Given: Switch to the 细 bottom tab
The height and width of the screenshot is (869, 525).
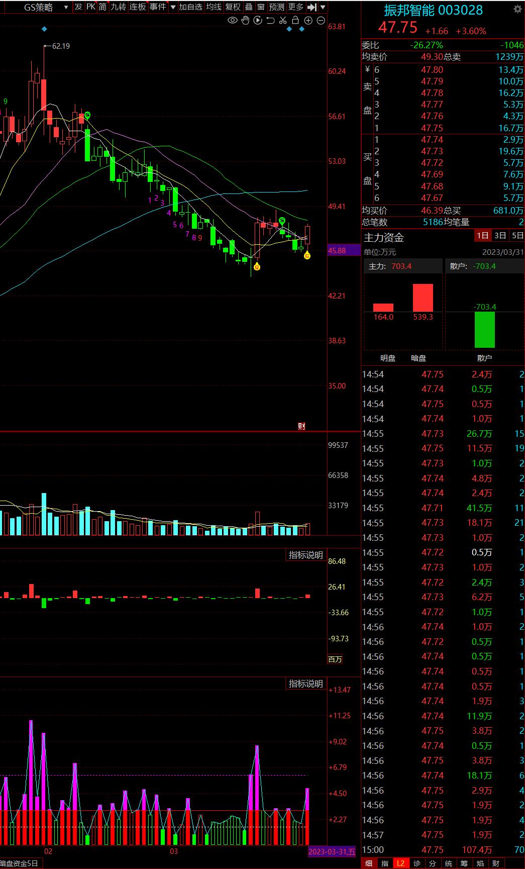Looking at the screenshot, I should pos(369,863).
